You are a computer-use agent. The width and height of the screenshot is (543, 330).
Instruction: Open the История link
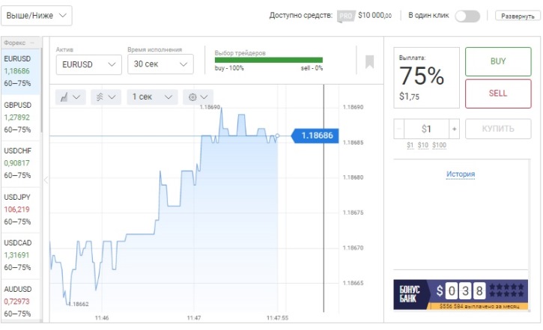[461, 174]
